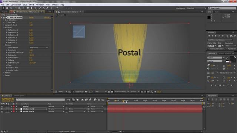Toggle Position X stopwatch
The width and height of the screenshot is (237, 133).
(9, 30)
